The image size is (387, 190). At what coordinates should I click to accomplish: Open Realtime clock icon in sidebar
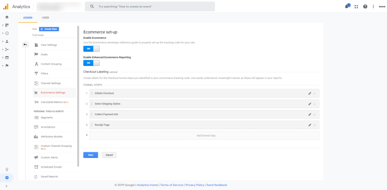coord(7,33)
